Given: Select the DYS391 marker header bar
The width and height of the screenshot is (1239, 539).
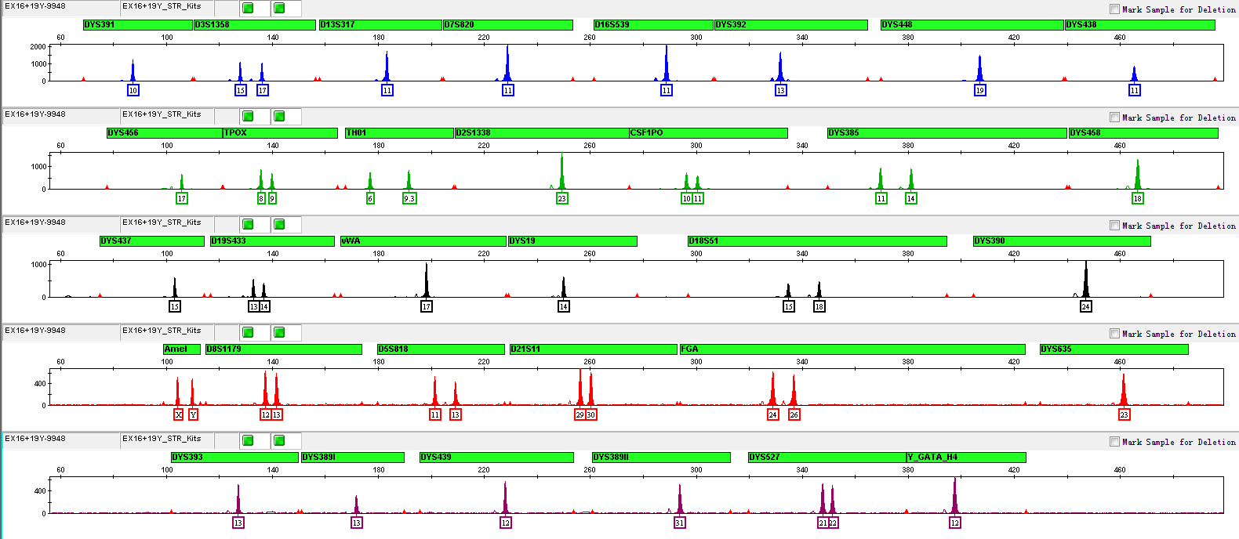Looking at the screenshot, I should pos(138,25).
